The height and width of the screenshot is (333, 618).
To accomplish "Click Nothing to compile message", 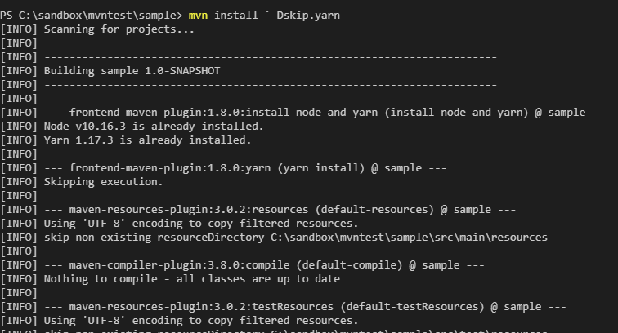I will pos(191,279).
